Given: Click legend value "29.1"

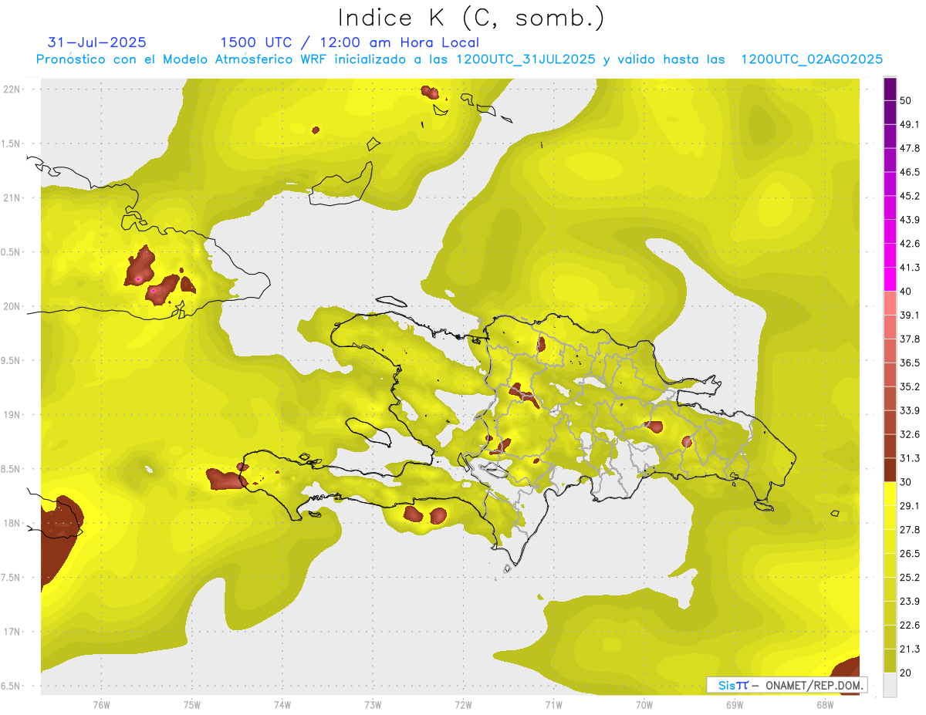Looking at the screenshot, I should pyautogui.click(x=910, y=505).
